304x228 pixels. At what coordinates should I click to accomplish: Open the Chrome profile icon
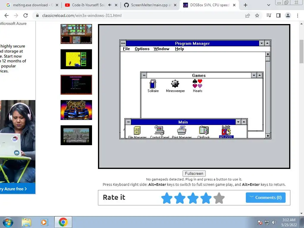[288, 15]
